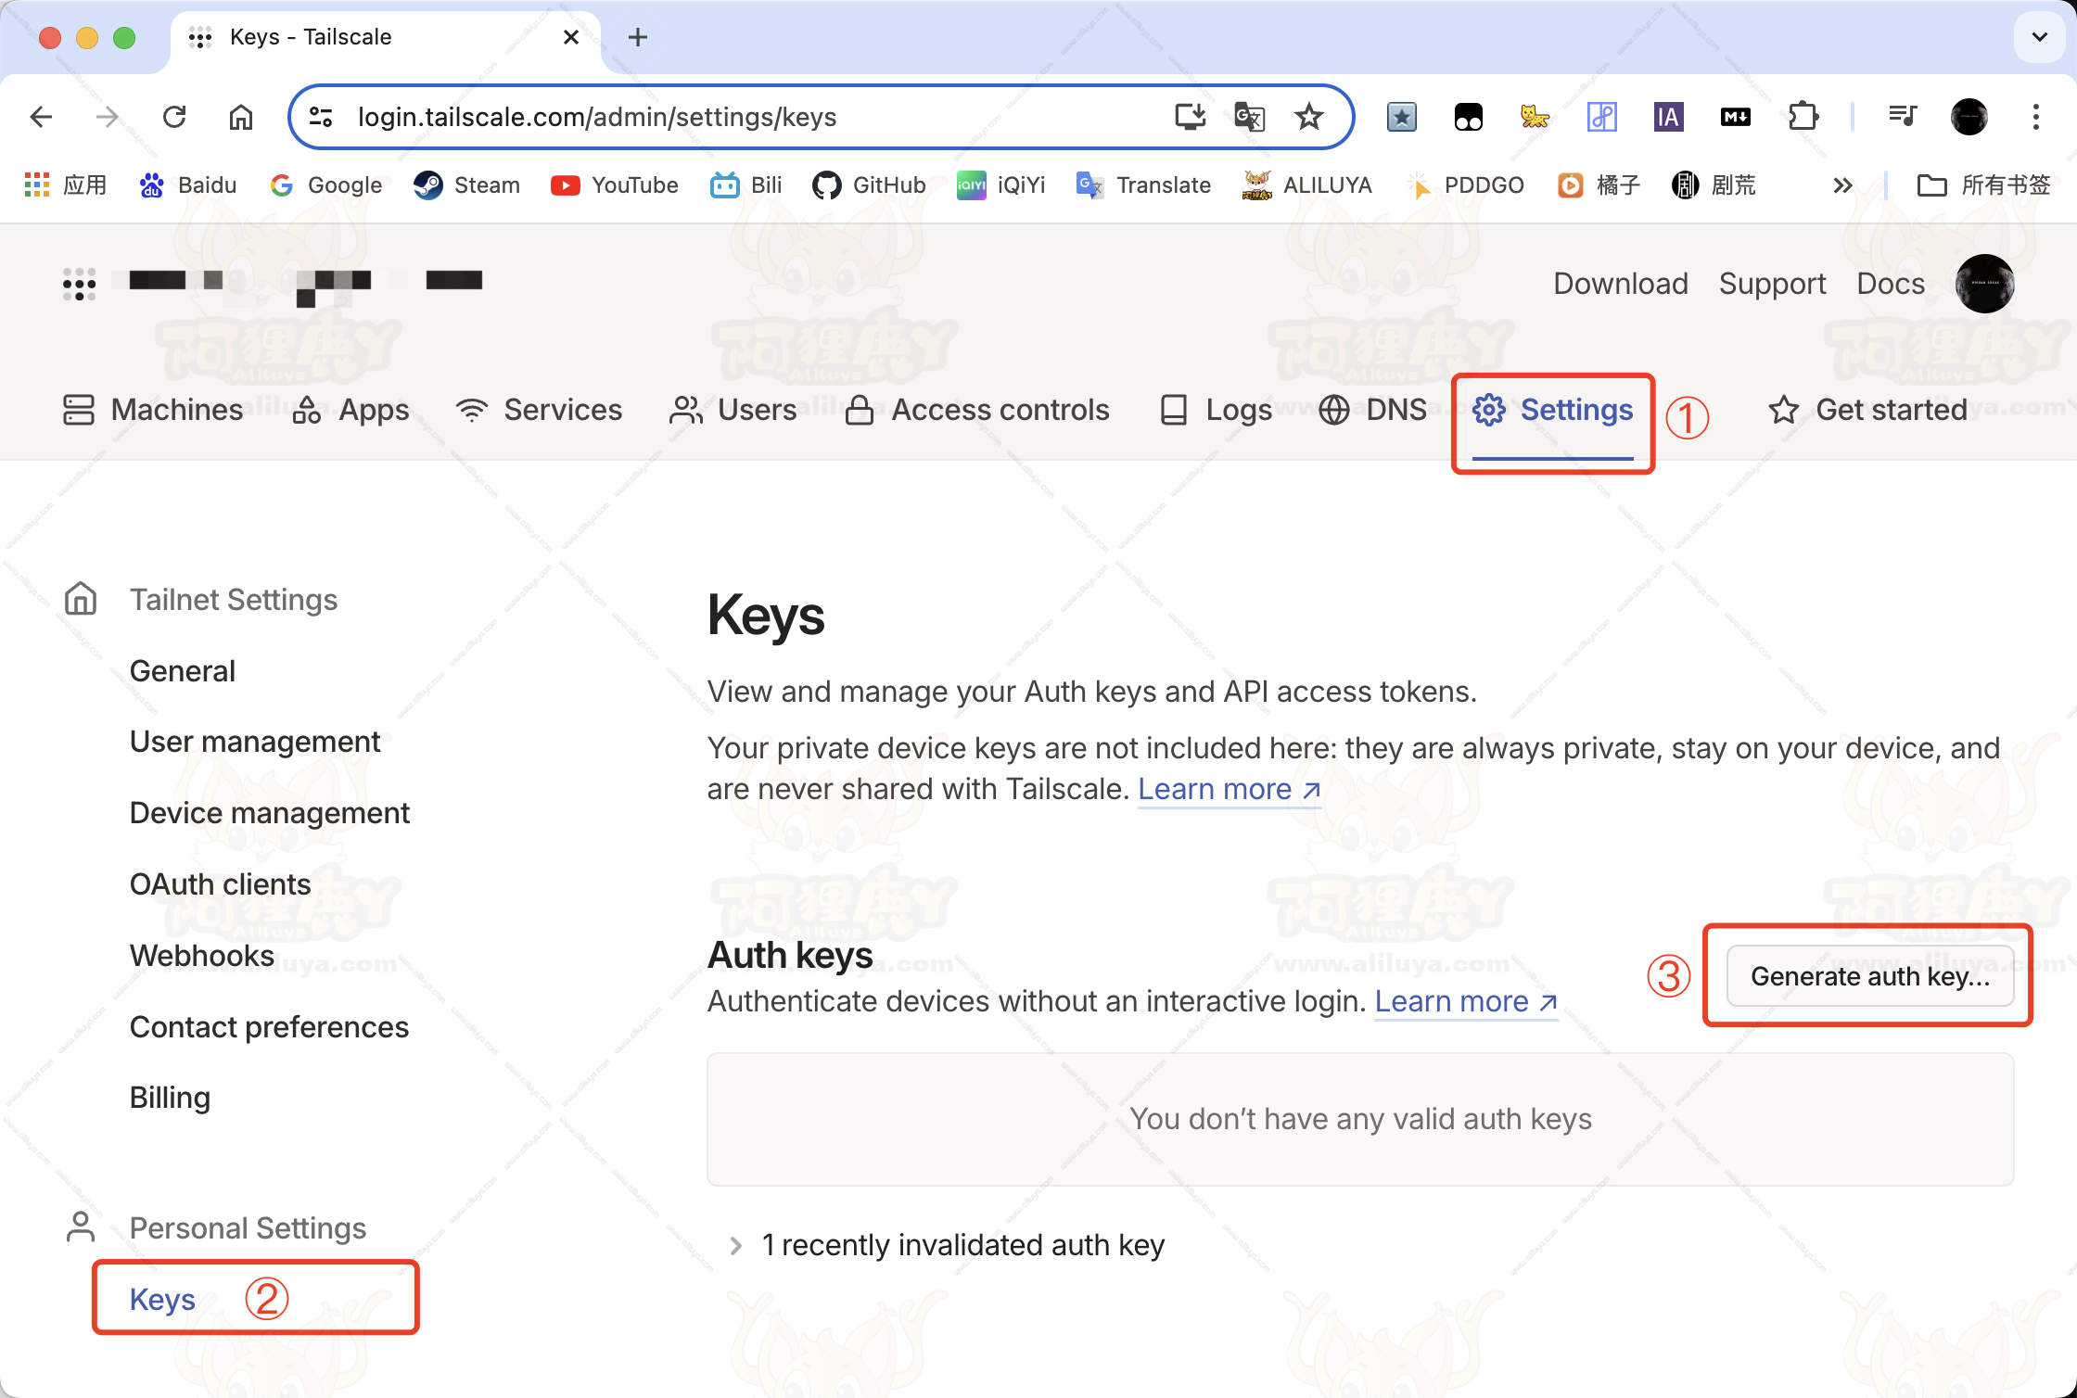Click Generate auth key button

point(1870,976)
